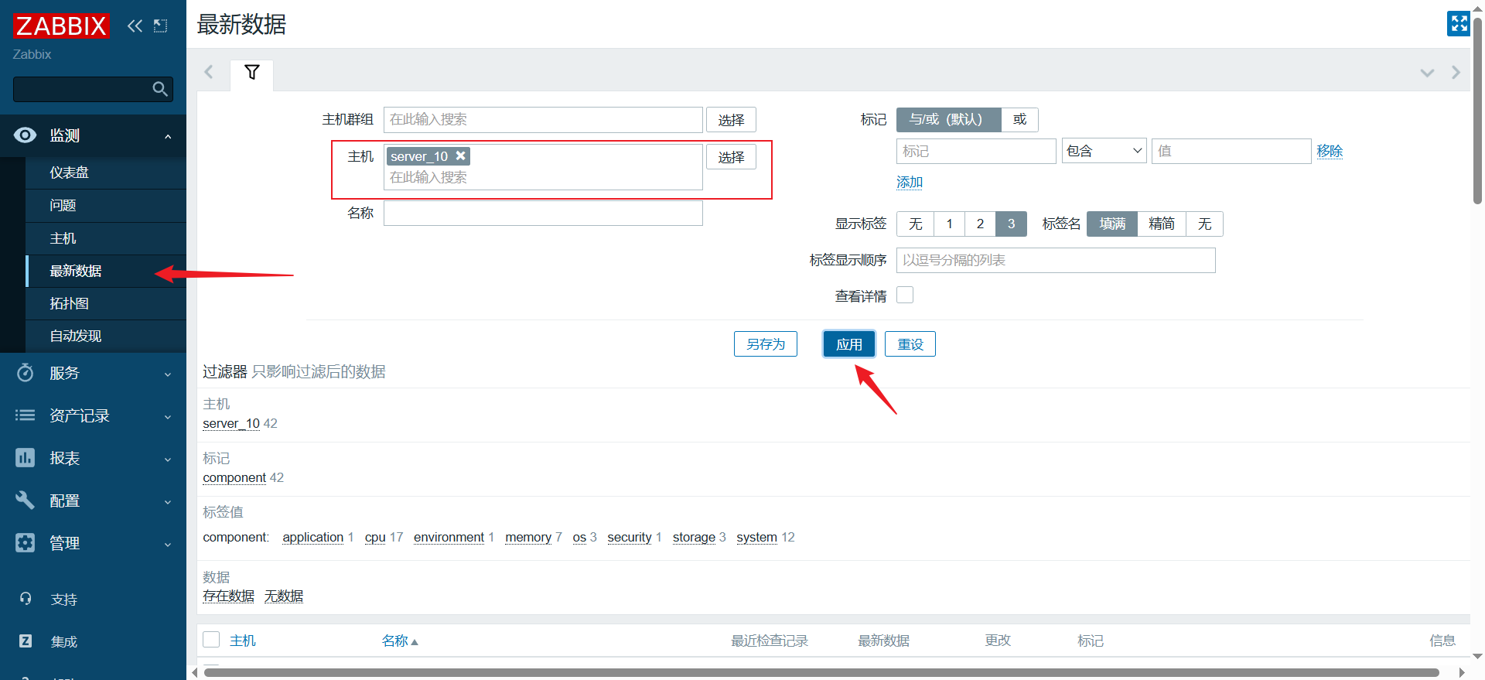
Task: Click the sidebar search magnifier icon
Action: point(160,89)
